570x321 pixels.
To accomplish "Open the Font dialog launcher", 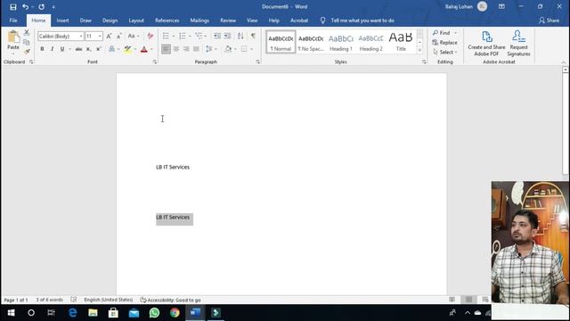I will click(155, 62).
